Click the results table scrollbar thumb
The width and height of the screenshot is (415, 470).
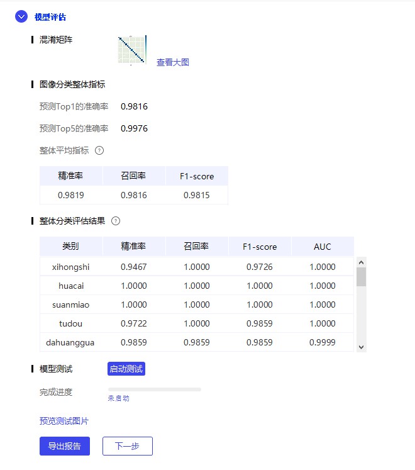(361, 277)
